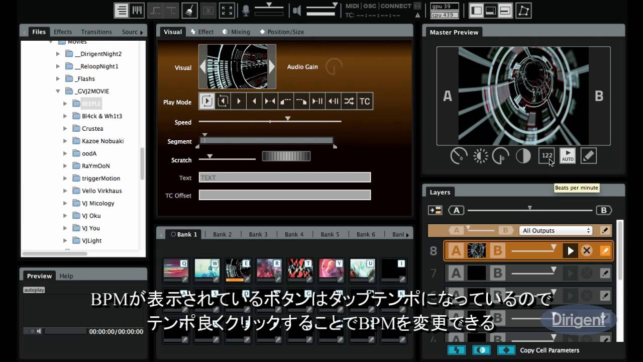Toggle the A button on layer 7
Viewport: 643px width, 362px height.
tap(456, 273)
